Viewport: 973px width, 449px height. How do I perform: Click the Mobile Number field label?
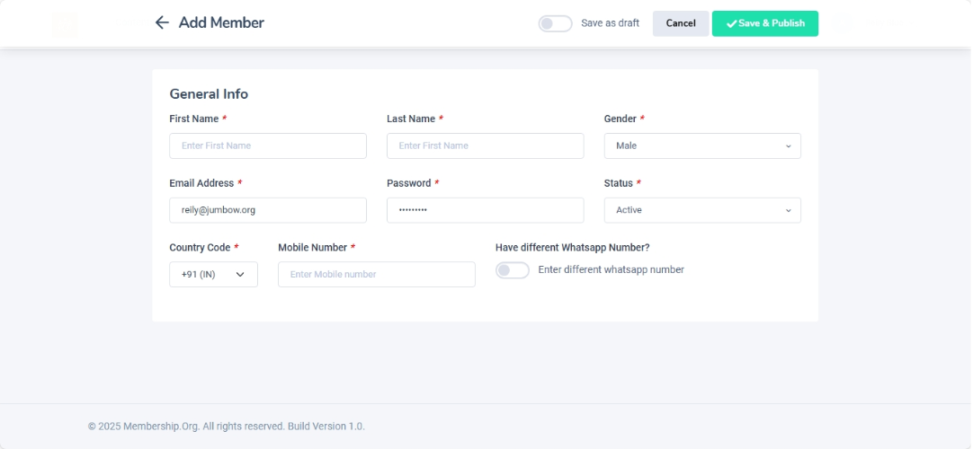pyautogui.click(x=311, y=248)
